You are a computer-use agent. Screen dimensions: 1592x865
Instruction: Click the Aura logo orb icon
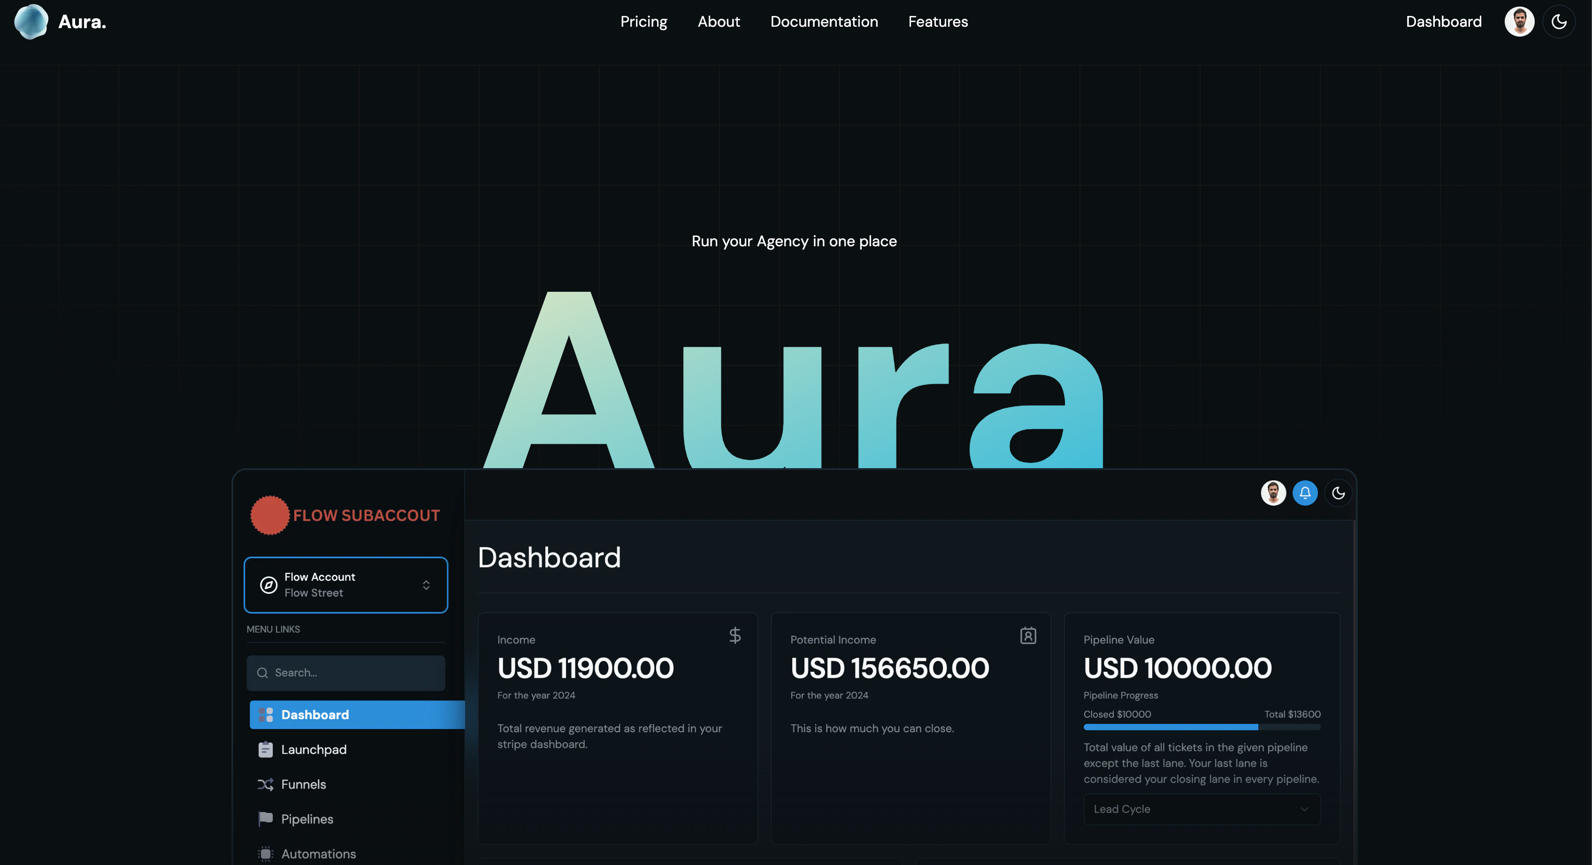click(31, 22)
